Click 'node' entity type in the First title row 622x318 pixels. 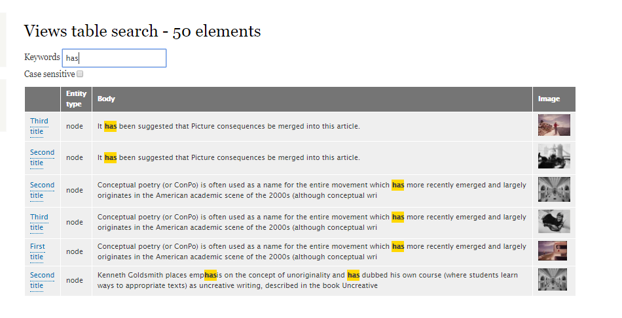click(75, 251)
